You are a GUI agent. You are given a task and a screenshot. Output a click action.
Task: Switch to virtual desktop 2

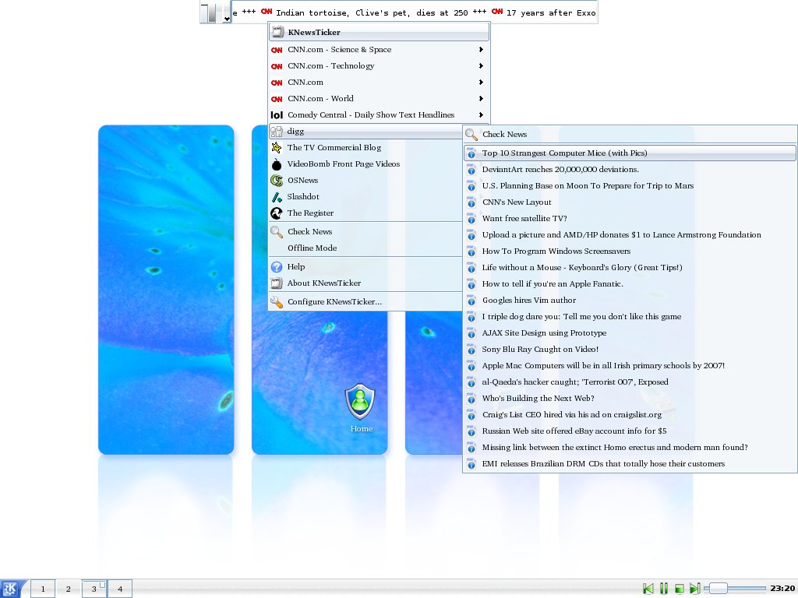click(x=69, y=589)
